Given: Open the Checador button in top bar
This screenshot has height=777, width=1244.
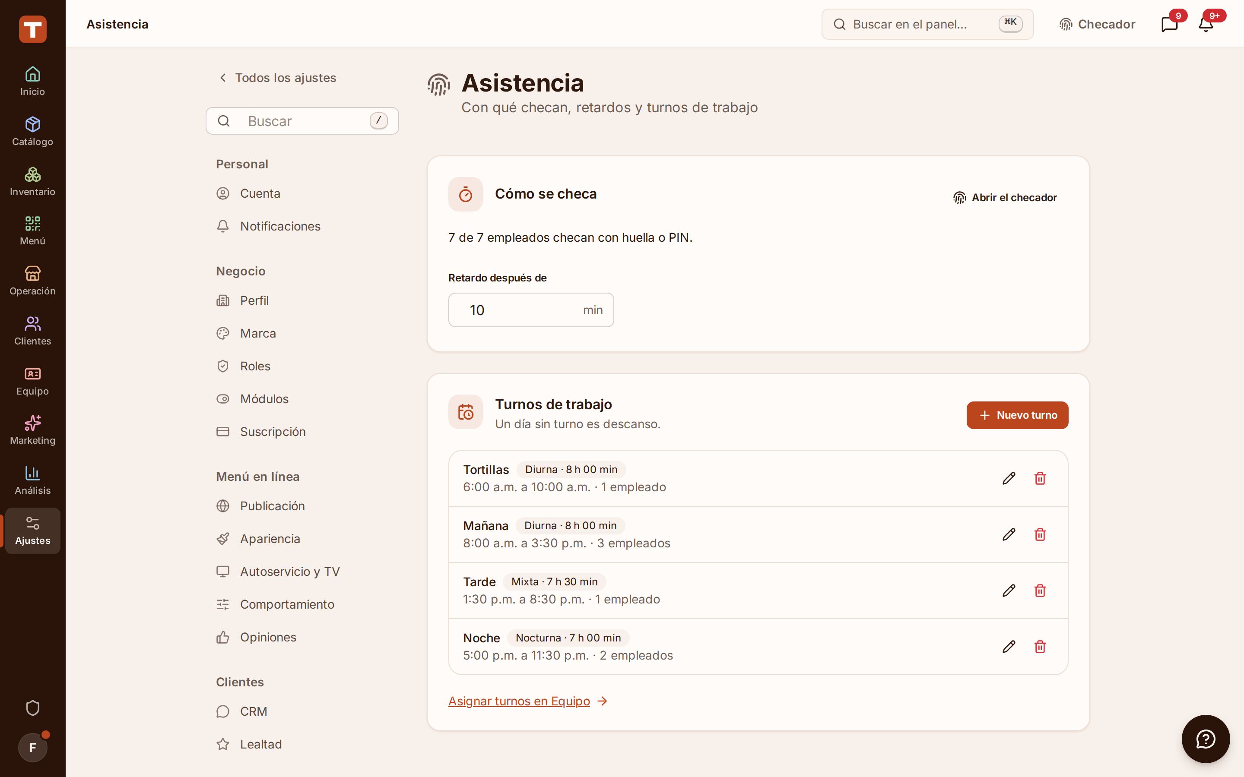Looking at the screenshot, I should click(x=1097, y=24).
